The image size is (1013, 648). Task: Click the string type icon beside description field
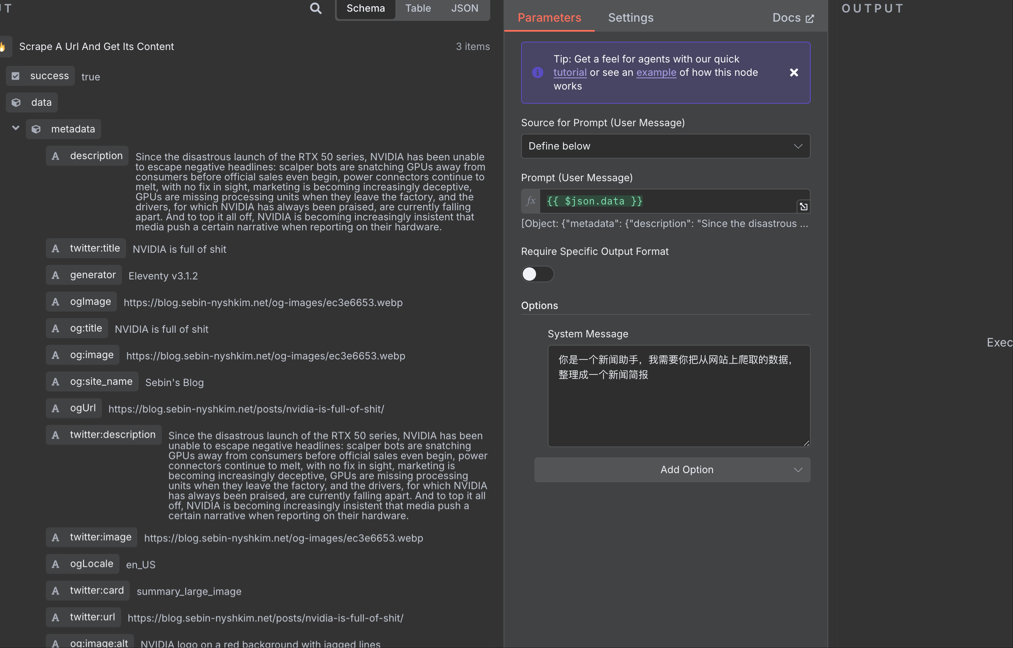point(55,156)
